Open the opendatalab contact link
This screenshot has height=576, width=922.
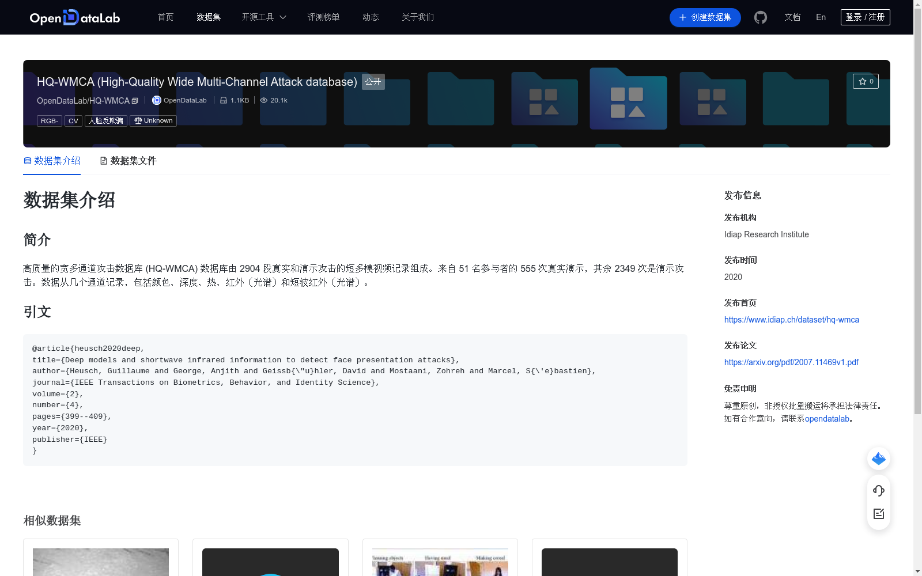pos(827,419)
